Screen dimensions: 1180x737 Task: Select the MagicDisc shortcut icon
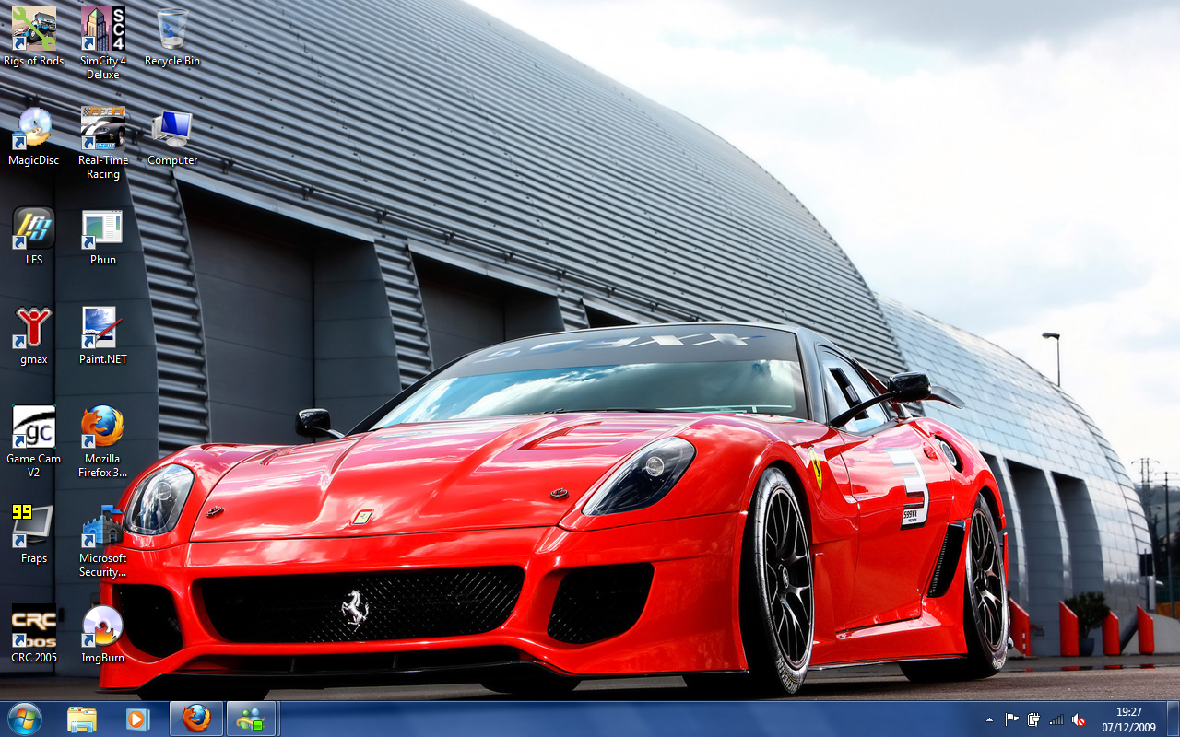(34, 136)
